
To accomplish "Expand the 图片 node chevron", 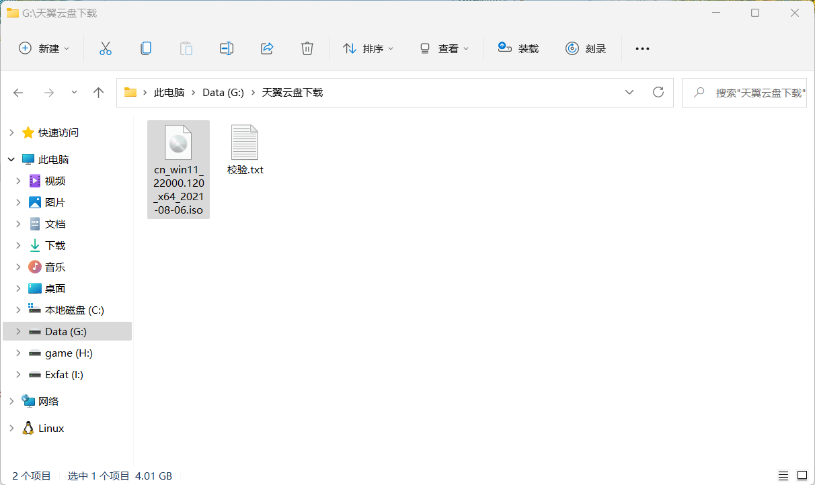I will point(19,203).
